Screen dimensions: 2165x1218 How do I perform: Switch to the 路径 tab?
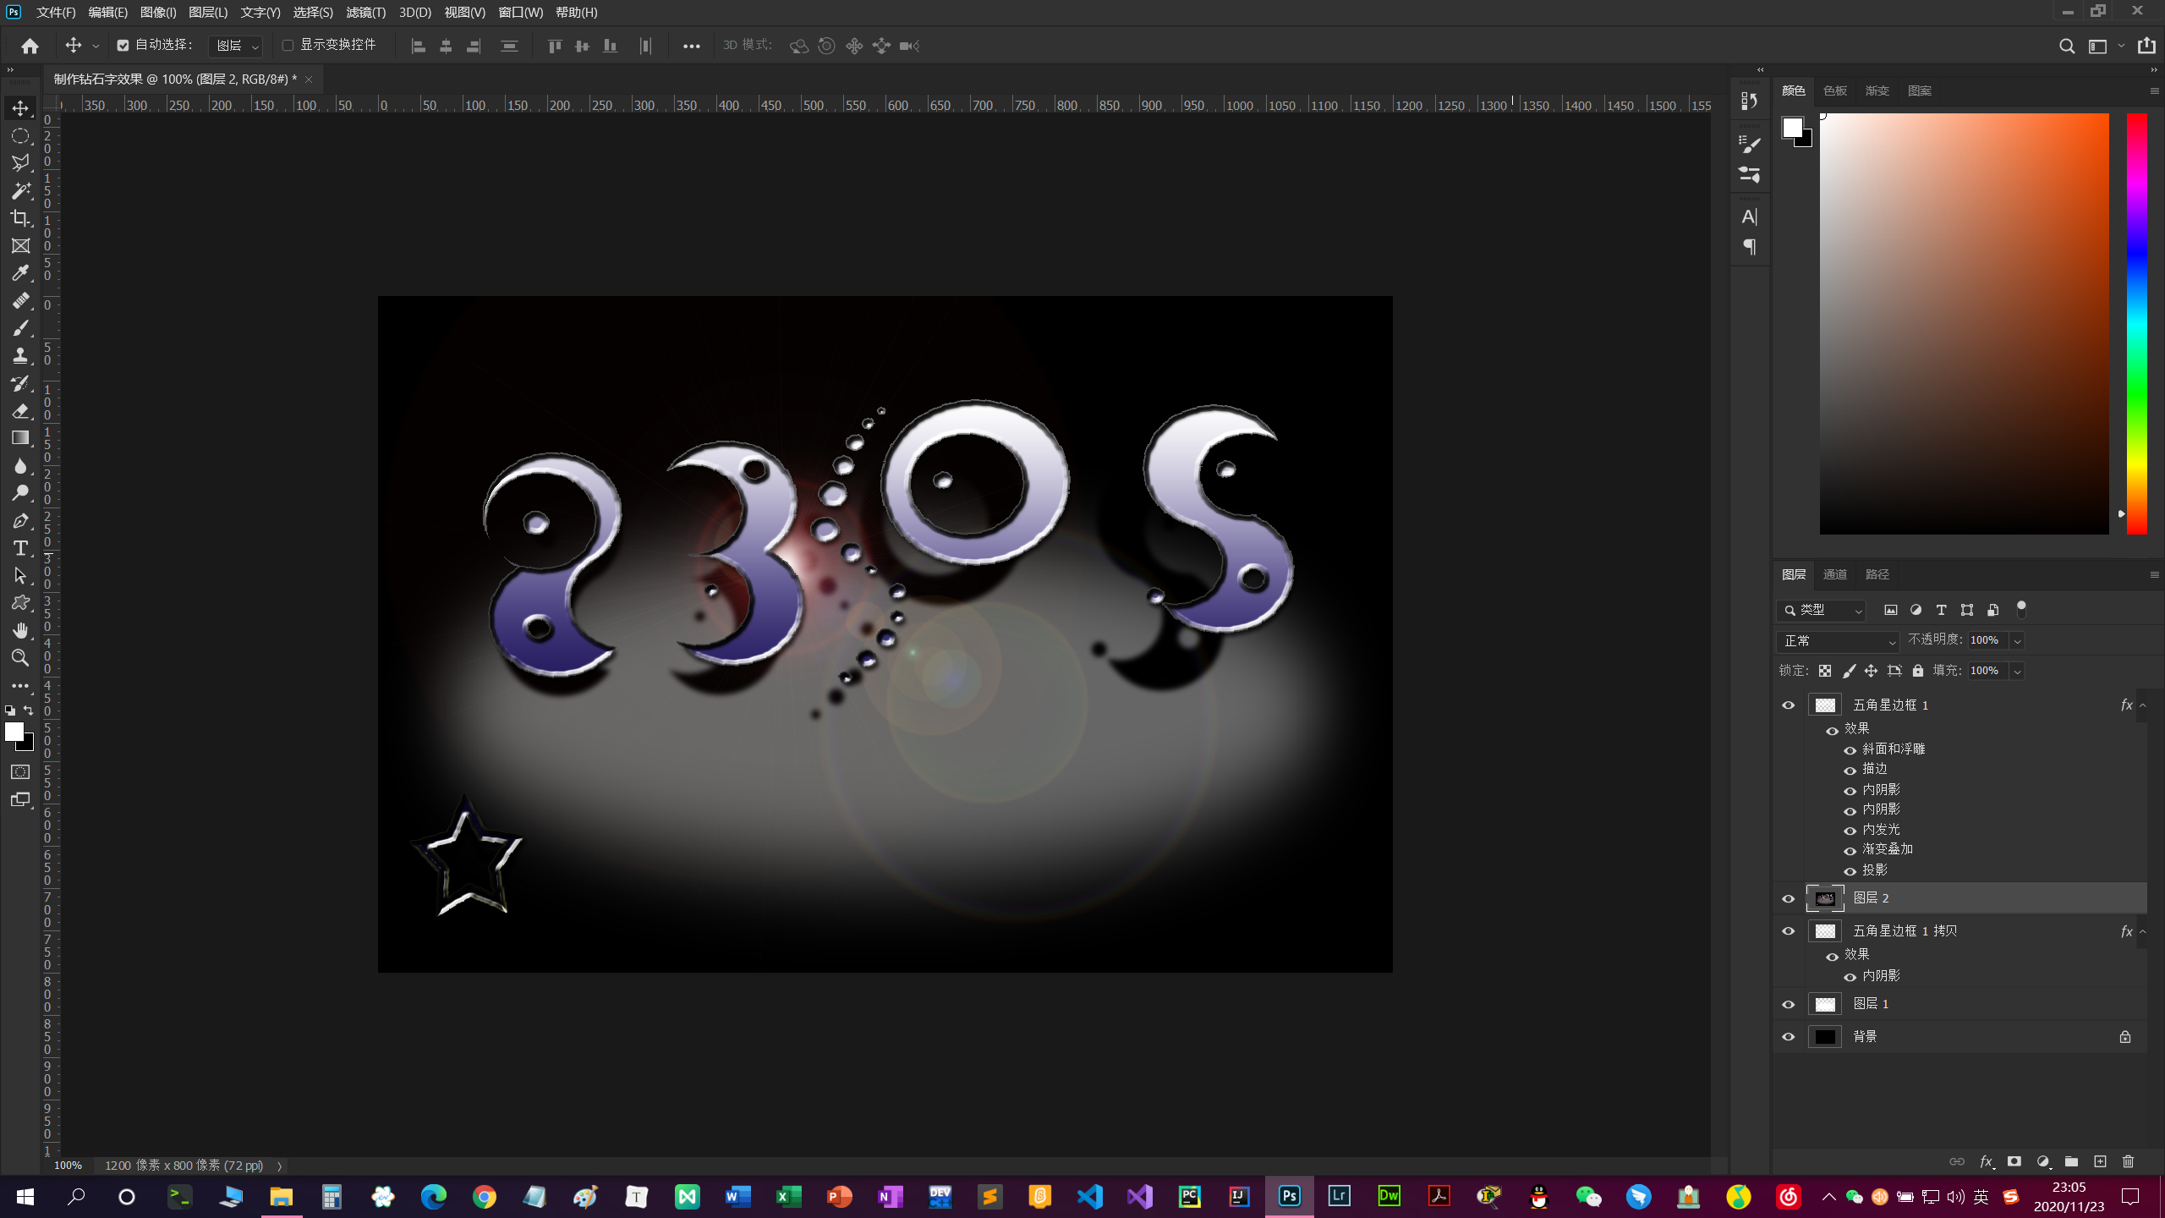[1877, 574]
